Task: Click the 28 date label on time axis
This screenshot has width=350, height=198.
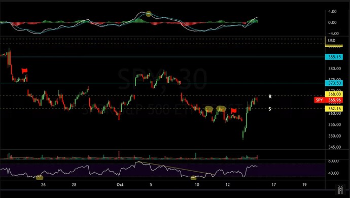Action: click(74, 185)
